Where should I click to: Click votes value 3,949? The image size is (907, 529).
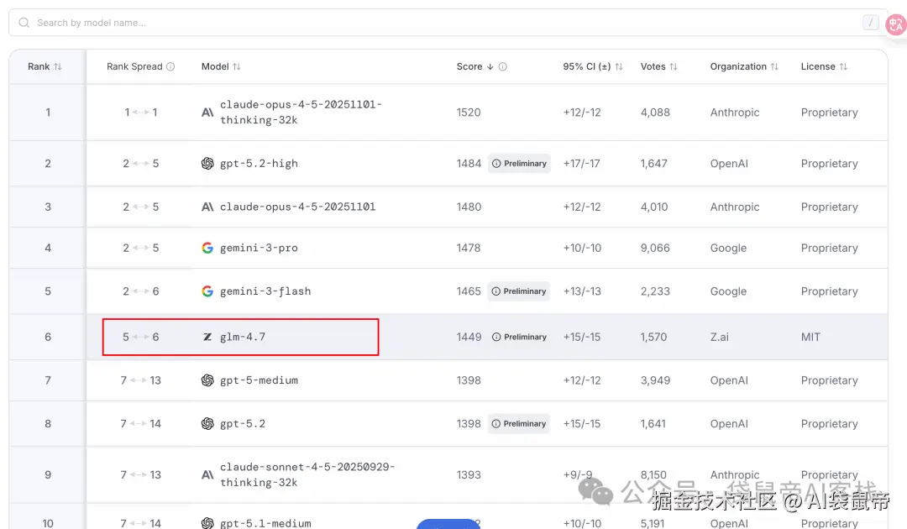pos(655,380)
